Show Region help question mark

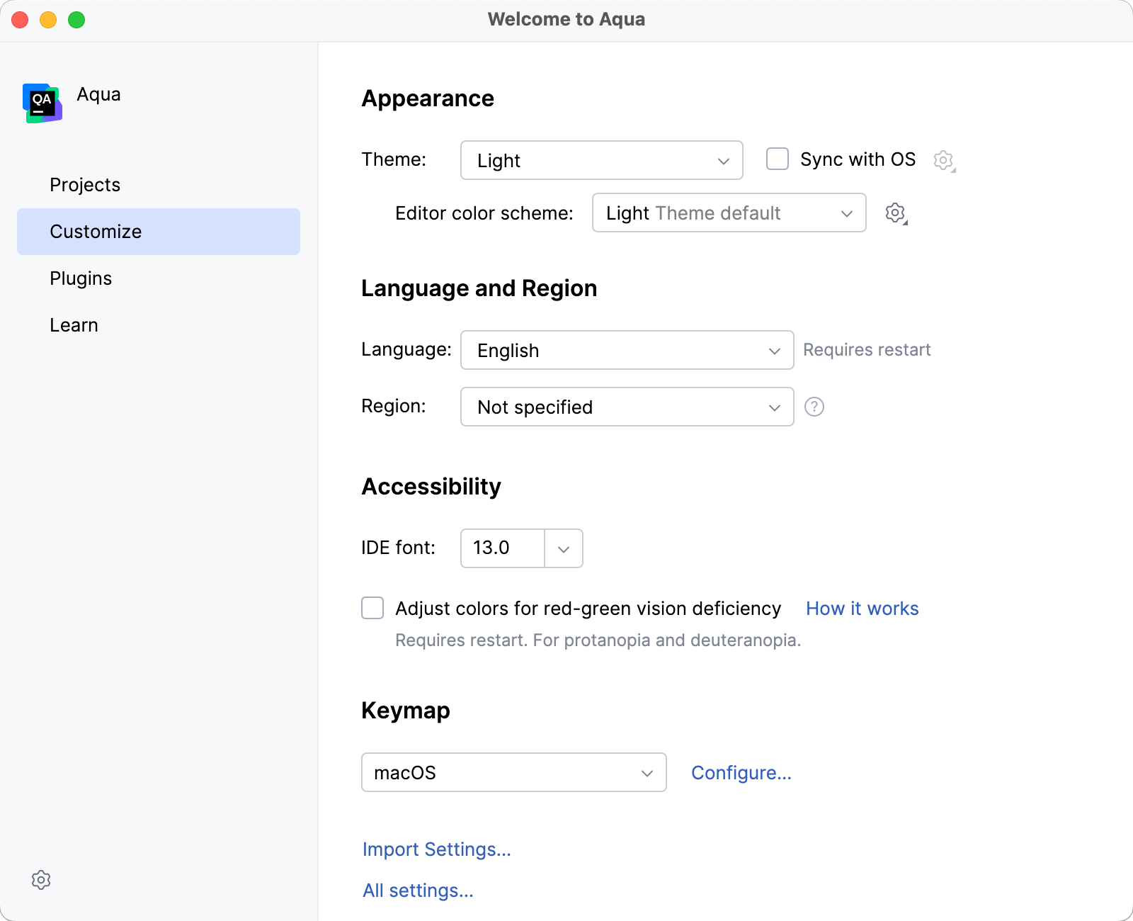(814, 407)
